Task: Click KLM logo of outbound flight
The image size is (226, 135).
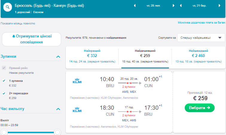Action: (77, 81)
